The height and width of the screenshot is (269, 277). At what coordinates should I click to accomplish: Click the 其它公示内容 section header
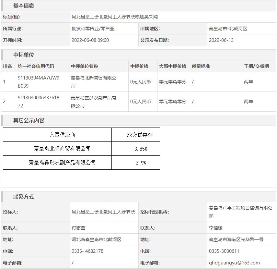click(x=29, y=120)
